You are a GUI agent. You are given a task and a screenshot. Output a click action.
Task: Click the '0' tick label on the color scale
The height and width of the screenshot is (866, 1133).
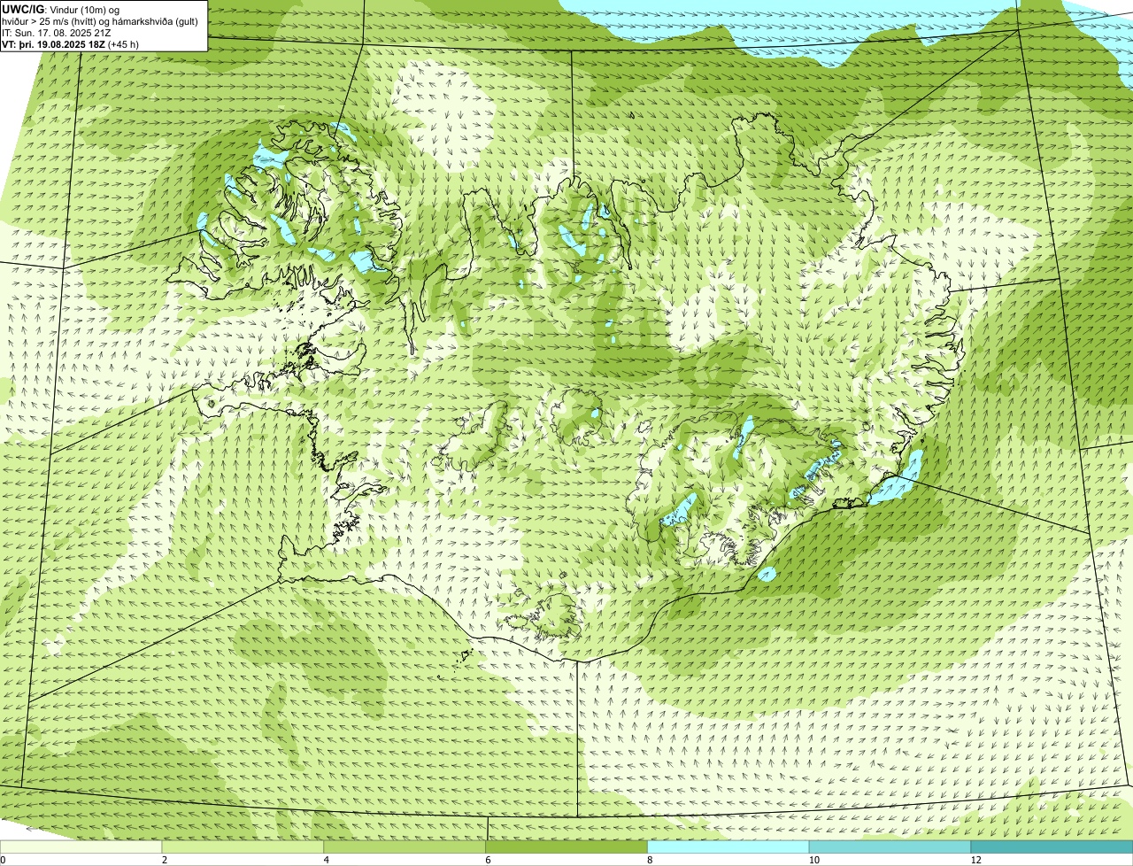click(x=3, y=860)
